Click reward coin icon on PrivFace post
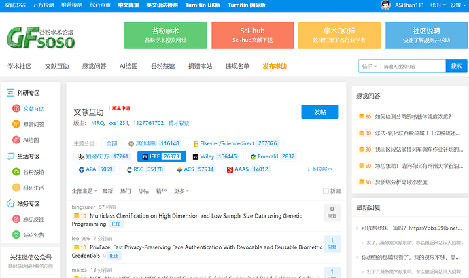This screenshot has width=469, height=278. (76, 247)
